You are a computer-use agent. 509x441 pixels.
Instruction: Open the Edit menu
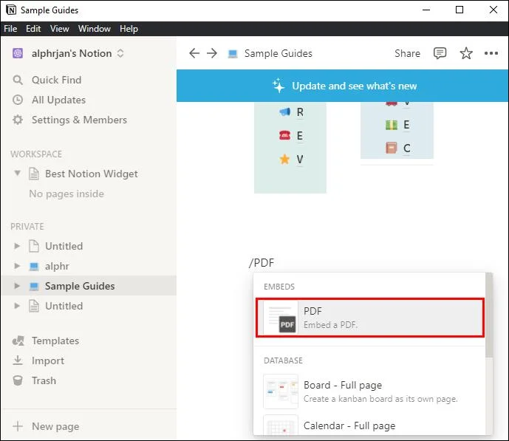(33, 29)
